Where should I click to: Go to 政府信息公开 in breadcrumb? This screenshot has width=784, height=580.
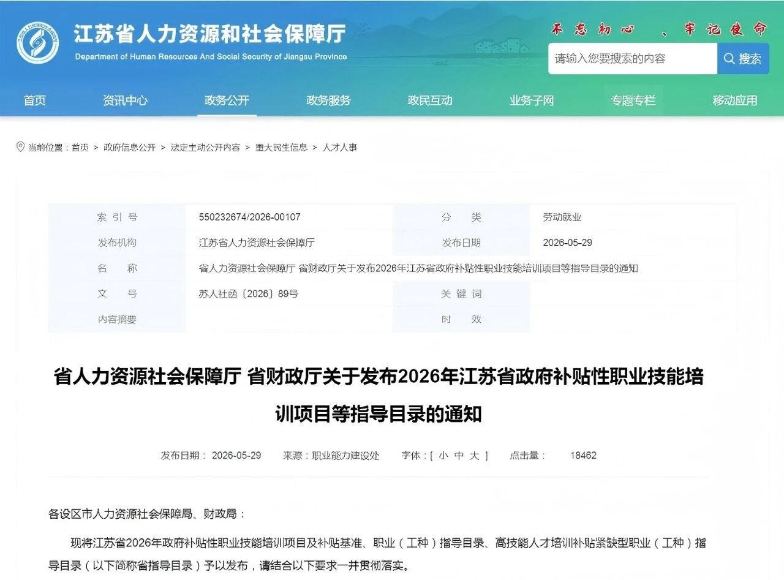click(129, 148)
